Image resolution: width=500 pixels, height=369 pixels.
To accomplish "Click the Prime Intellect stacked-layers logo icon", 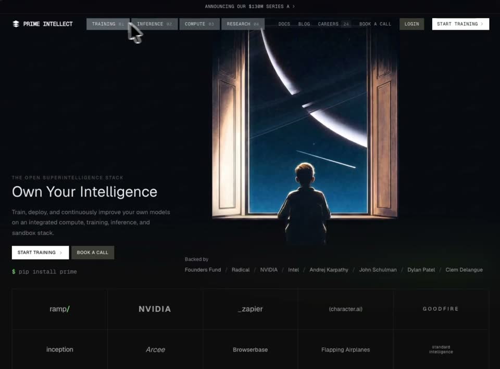I will [16, 24].
